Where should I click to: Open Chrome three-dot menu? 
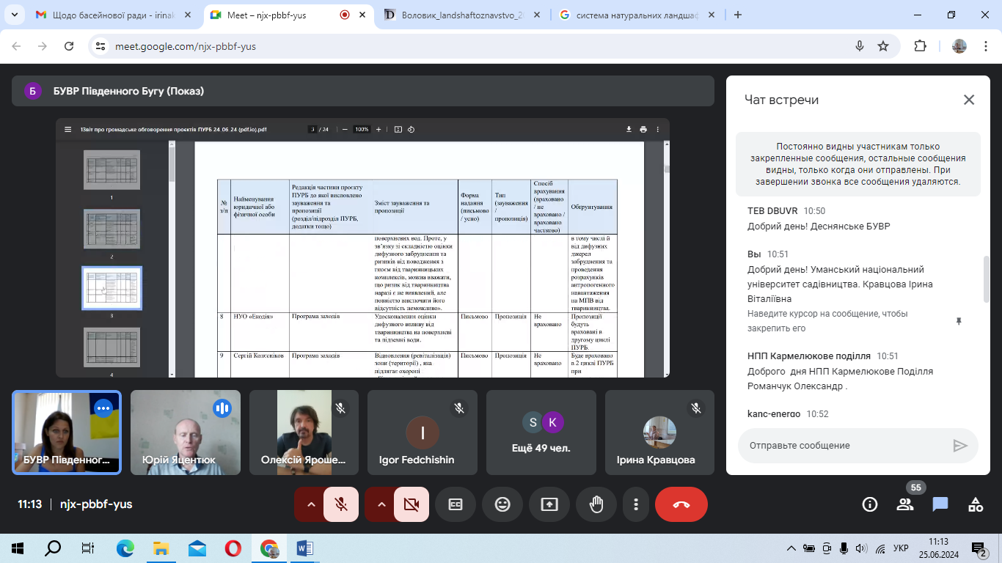click(x=985, y=46)
